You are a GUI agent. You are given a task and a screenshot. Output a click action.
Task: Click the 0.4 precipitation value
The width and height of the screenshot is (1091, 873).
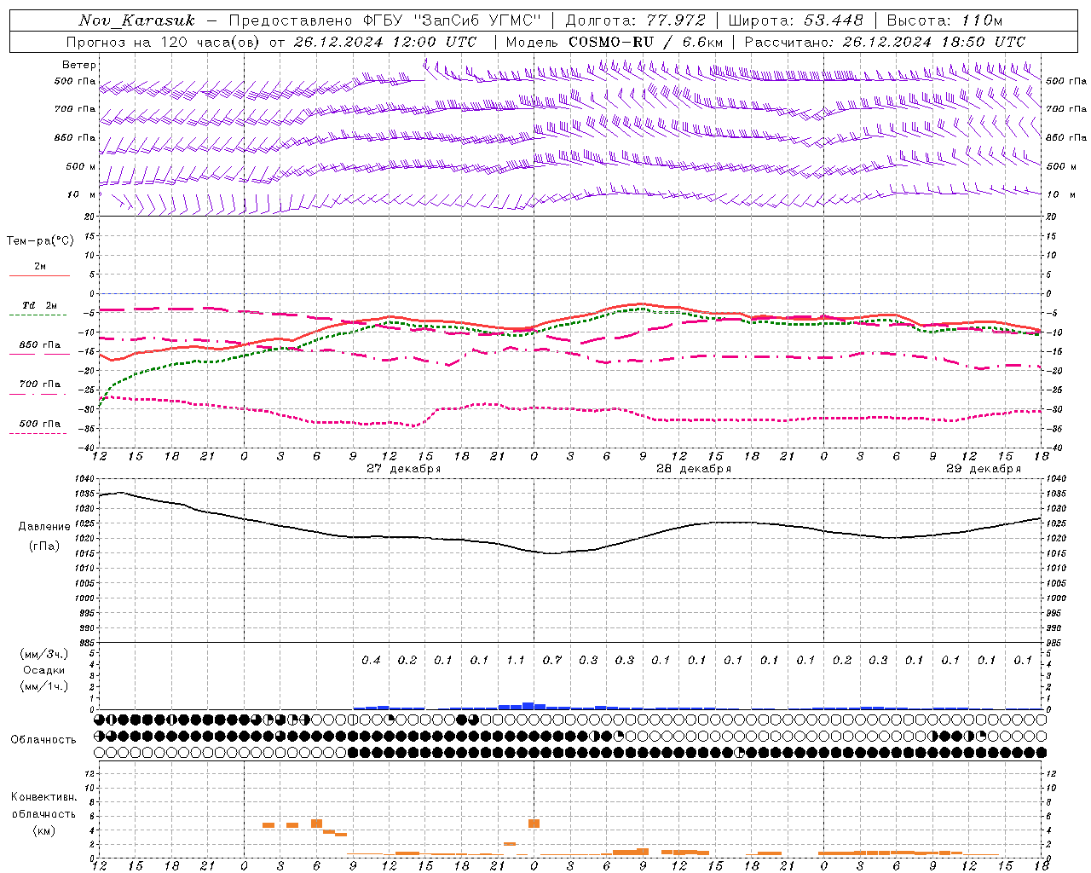(x=371, y=660)
